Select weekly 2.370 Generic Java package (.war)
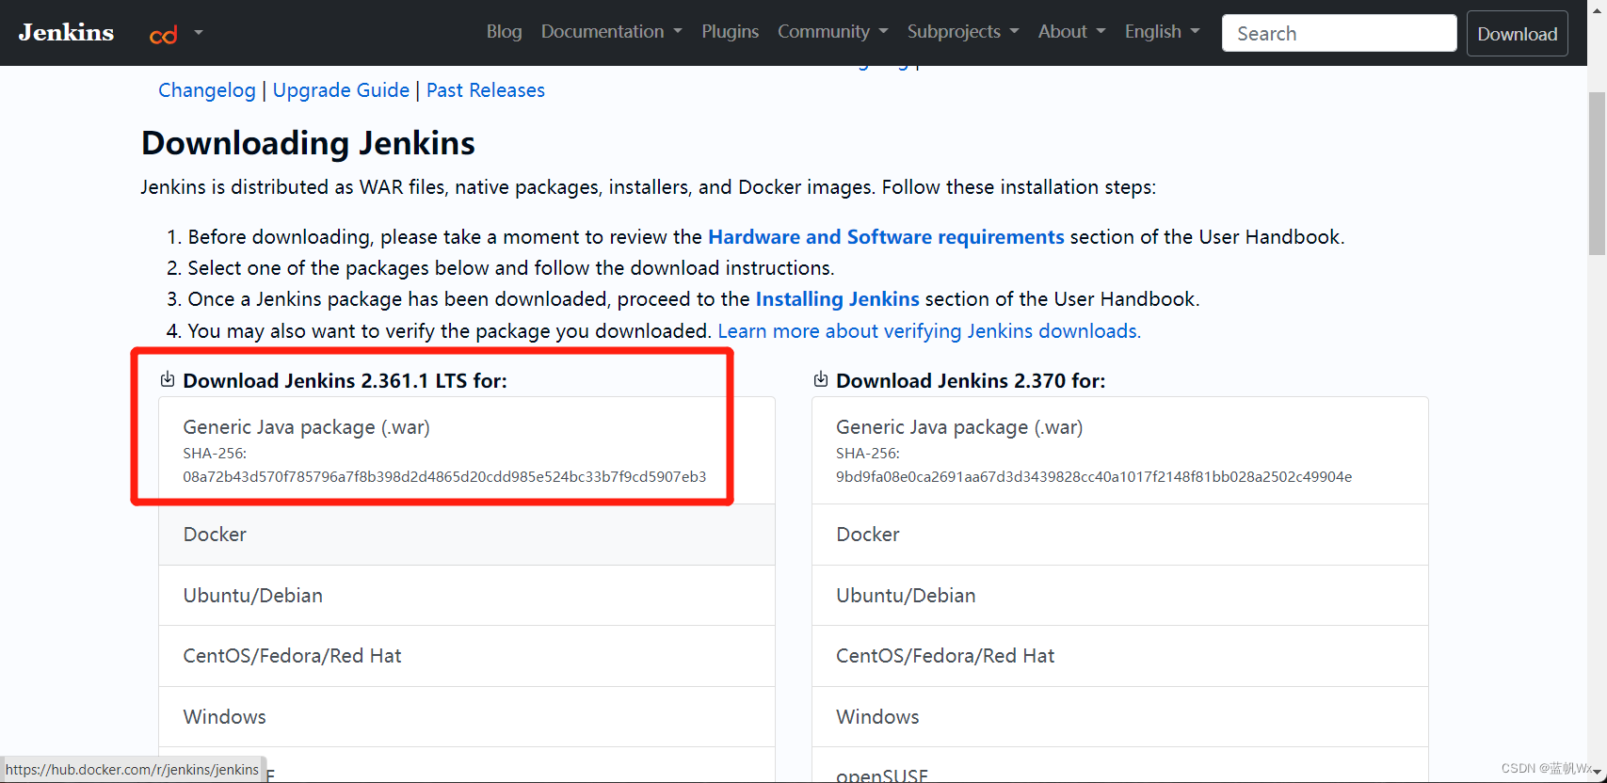 [x=1120, y=451]
